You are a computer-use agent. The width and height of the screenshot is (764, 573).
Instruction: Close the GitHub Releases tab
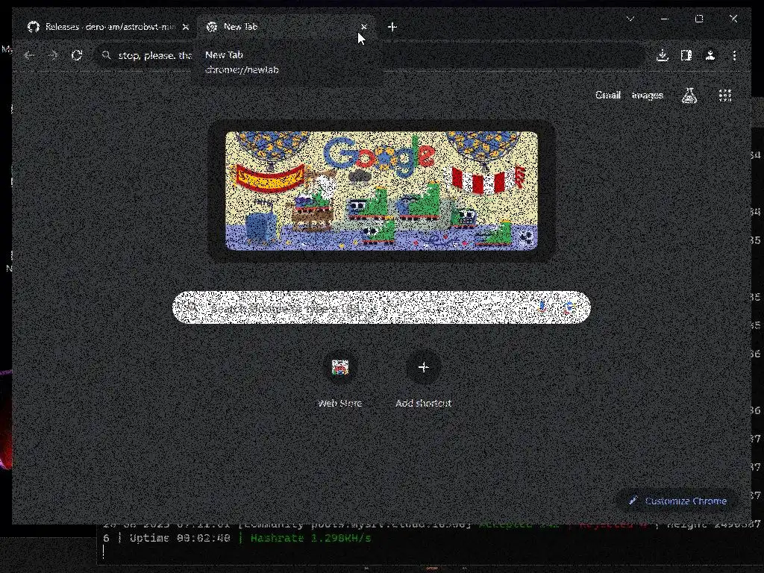coord(186,27)
